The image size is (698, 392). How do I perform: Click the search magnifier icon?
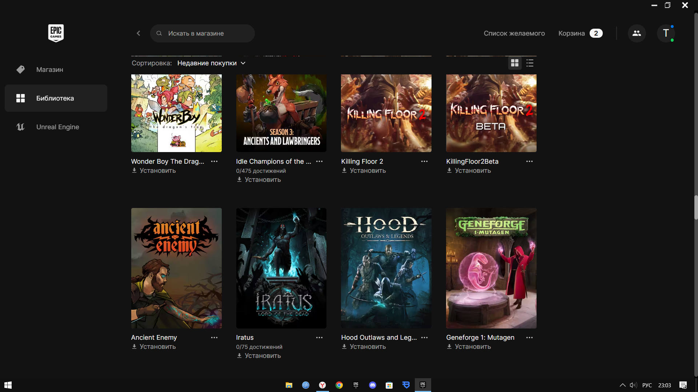coord(159,33)
